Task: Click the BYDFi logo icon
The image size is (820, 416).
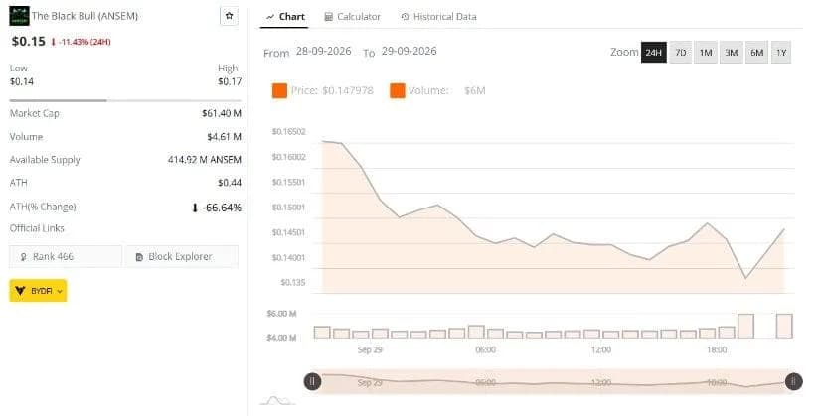Action: (21, 291)
